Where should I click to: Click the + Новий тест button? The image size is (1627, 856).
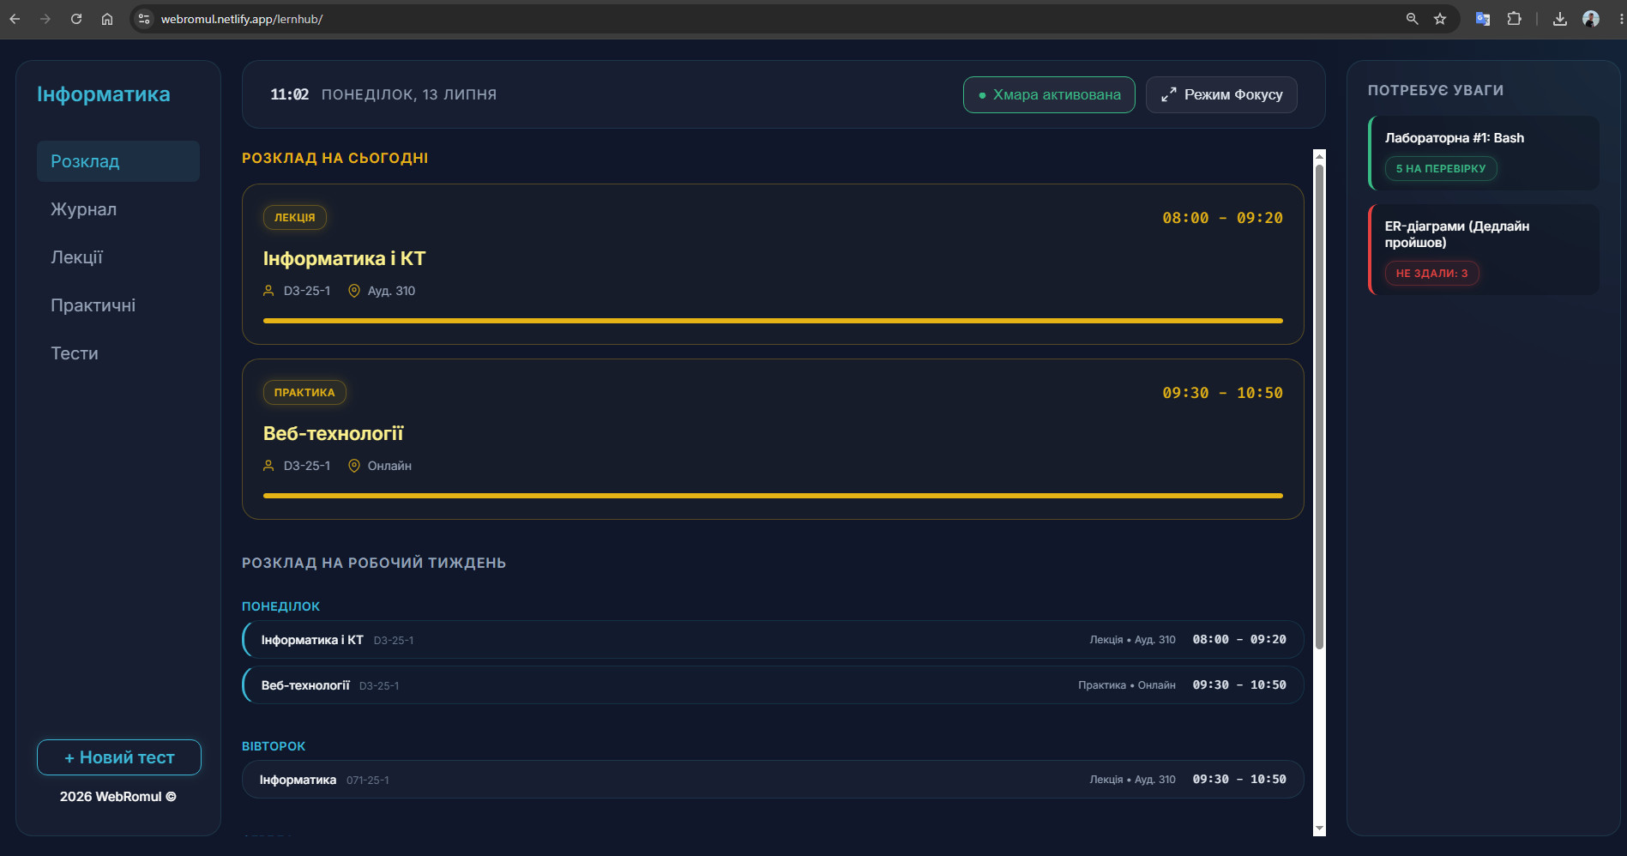pos(119,757)
